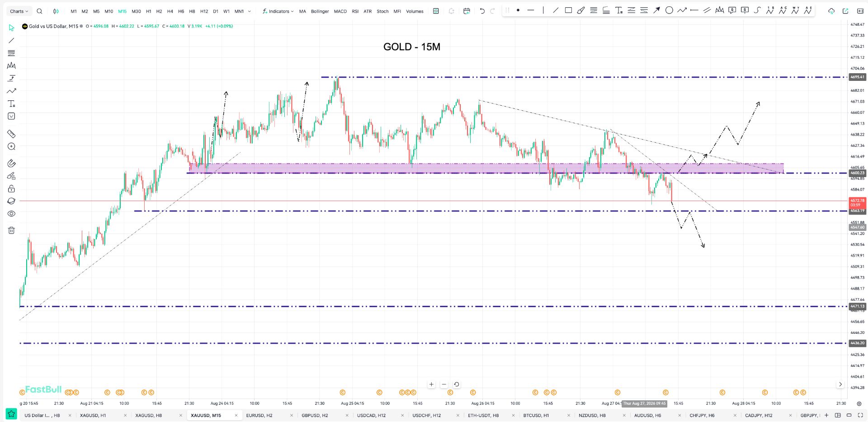Viewport: 868px width, 422px height.
Task: Click the 4695.41 price axis label
Action: [x=857, y=77]
